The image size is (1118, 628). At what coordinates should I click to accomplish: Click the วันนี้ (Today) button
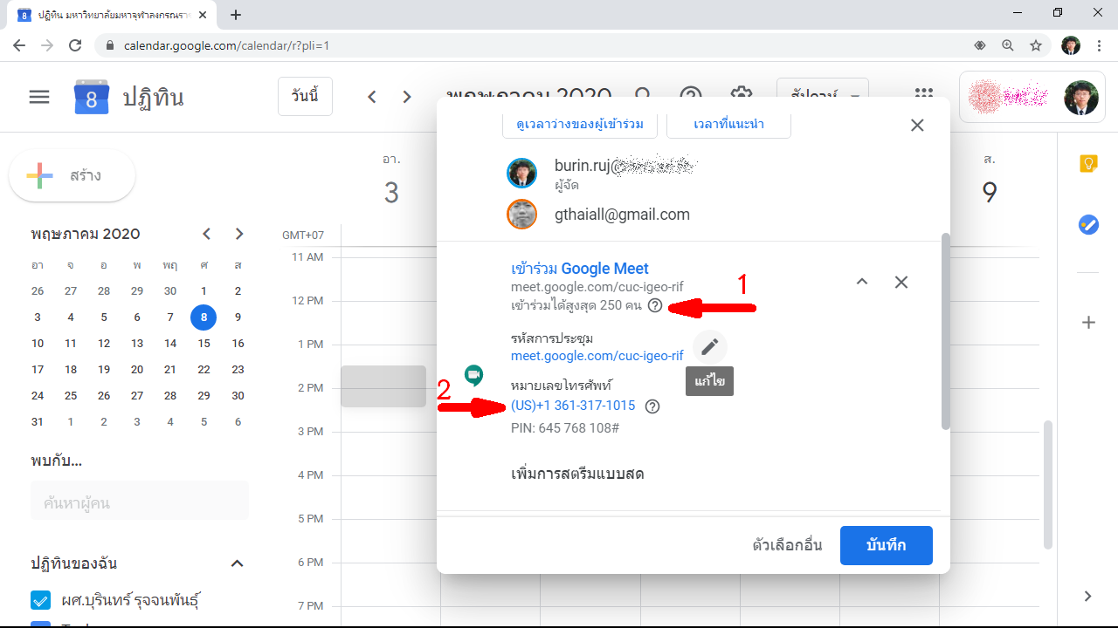click(x=305, y=96)
